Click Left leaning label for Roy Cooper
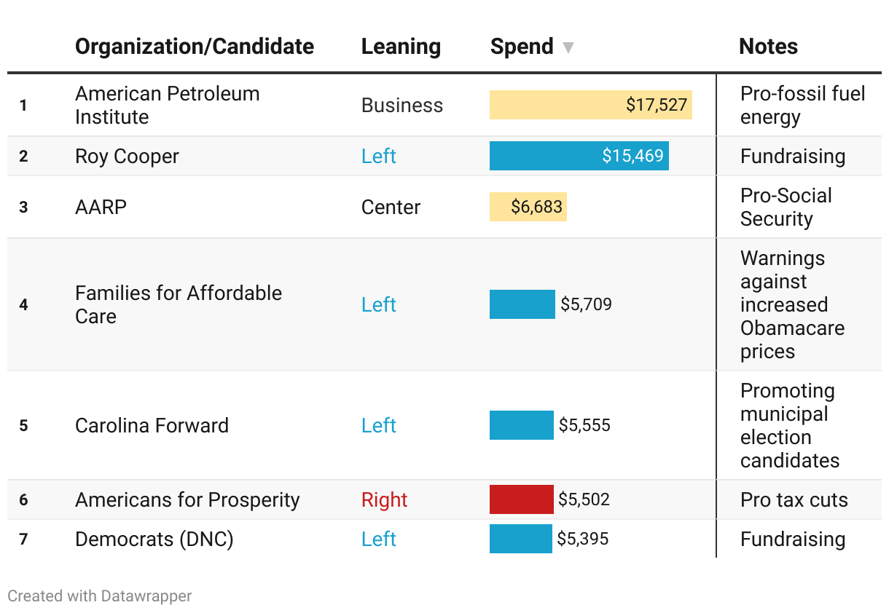889x613 pixels. click(x=378, y=156)
